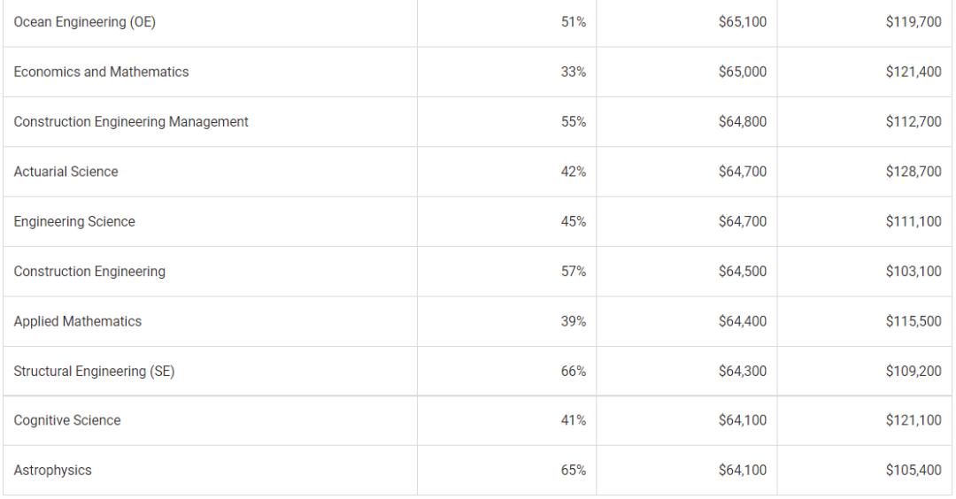Select Structural Engineering (SE) major name
Viewport: 956px width, 499px height.
94,372
